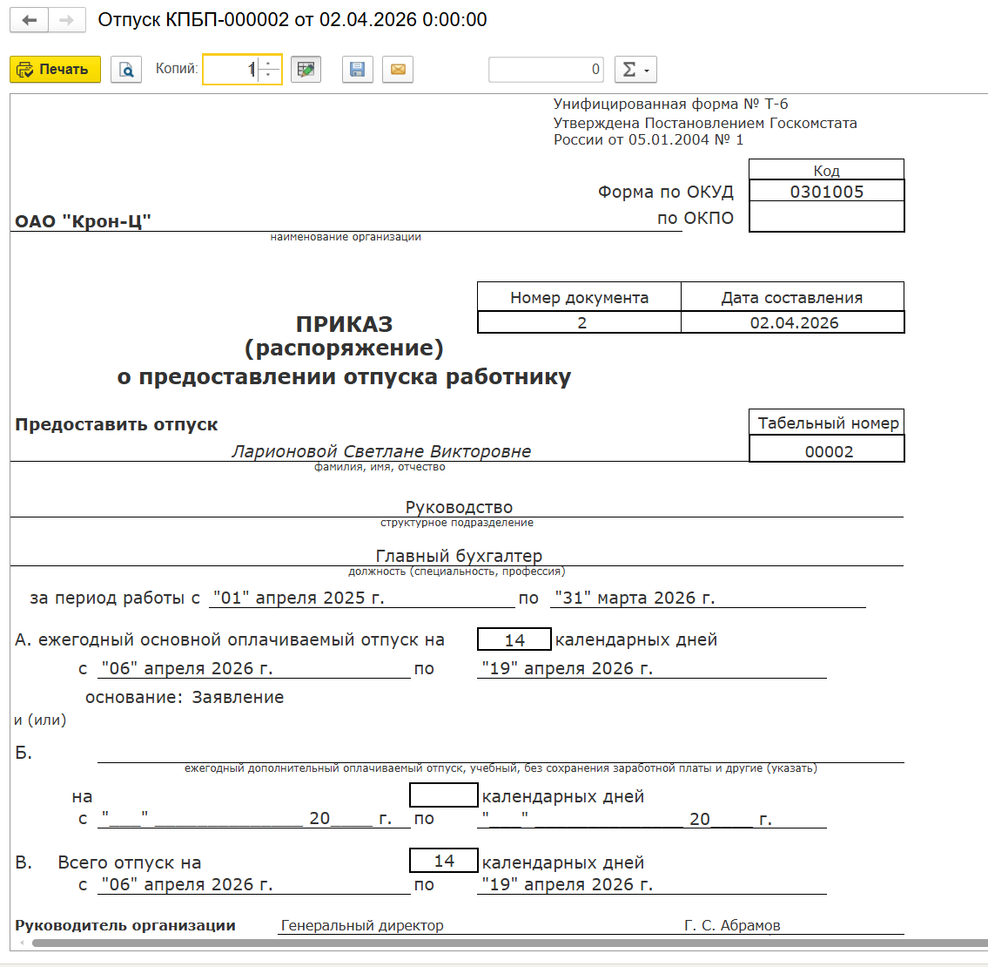Select the 14 days cell in section А

pos(514,639)
